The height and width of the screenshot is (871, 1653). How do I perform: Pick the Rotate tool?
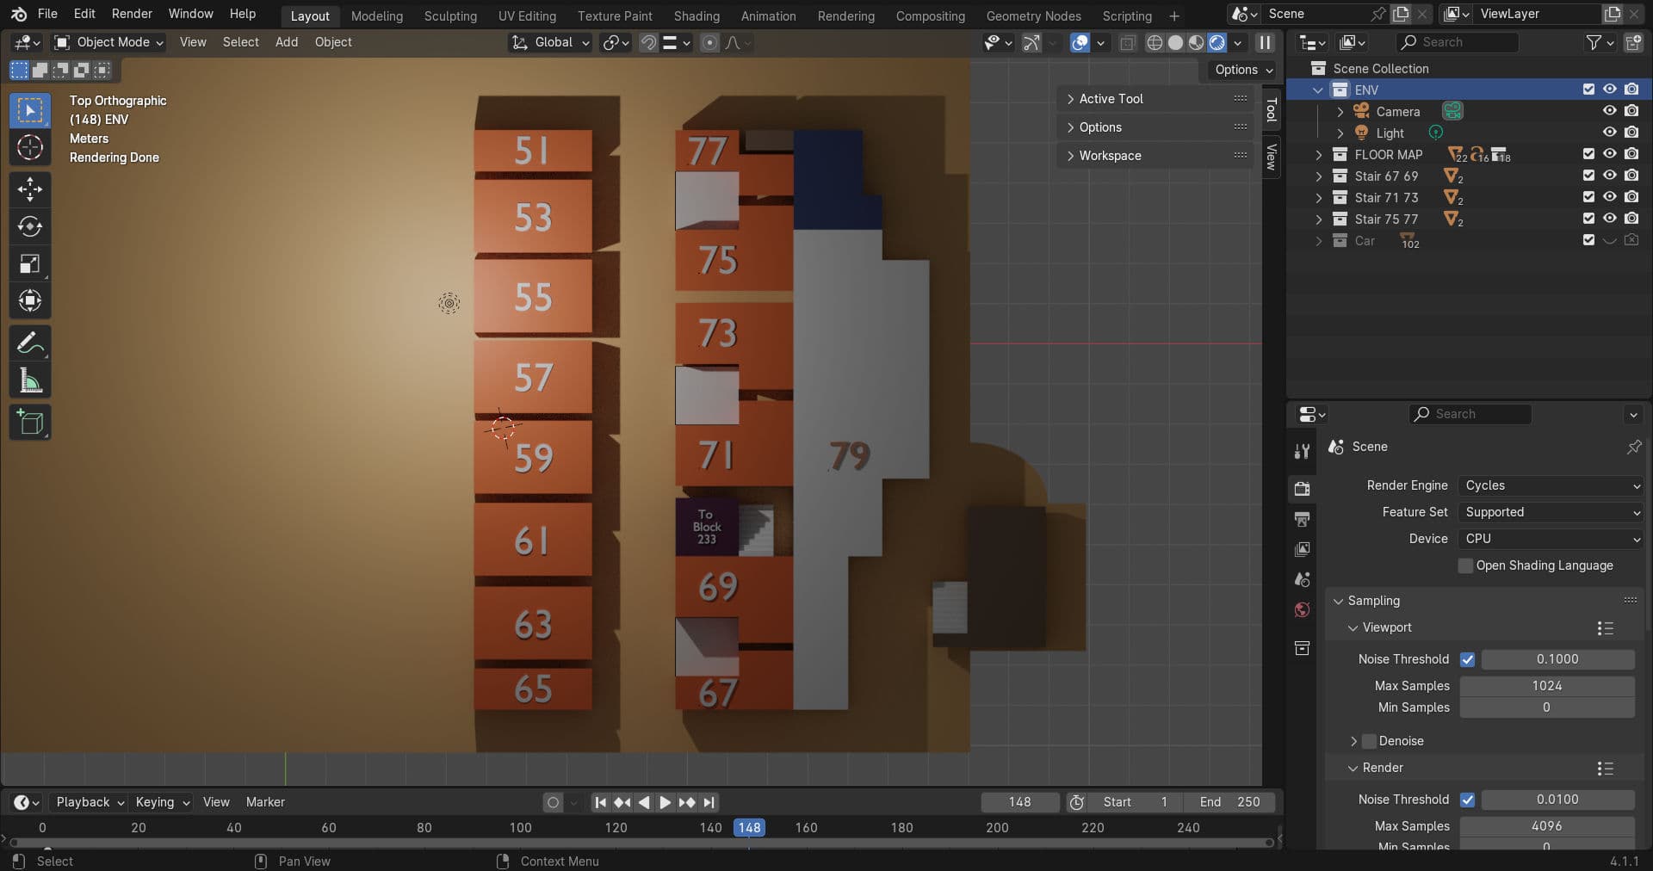click(30, 226)
